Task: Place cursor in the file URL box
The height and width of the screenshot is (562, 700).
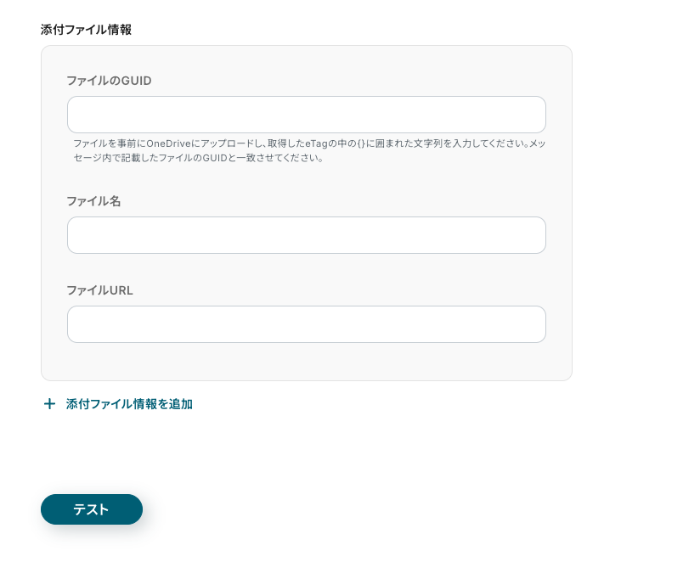Action: 306,324
